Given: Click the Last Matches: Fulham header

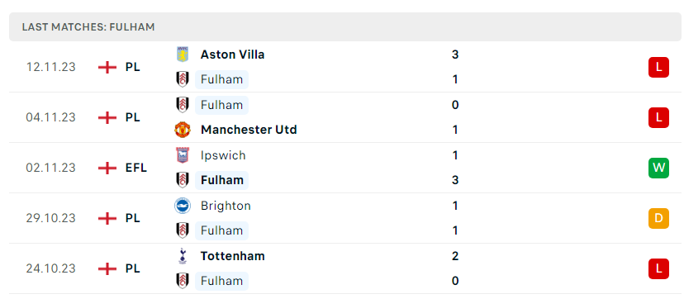Looking at the screenshot, I should click(345, 27).
